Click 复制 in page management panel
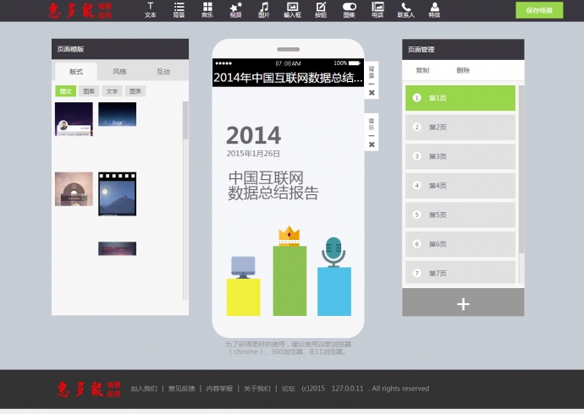 [422, 70]
